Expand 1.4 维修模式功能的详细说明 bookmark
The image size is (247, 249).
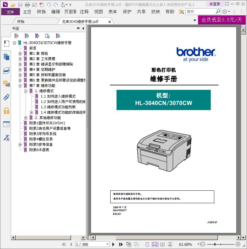(32, 112)
